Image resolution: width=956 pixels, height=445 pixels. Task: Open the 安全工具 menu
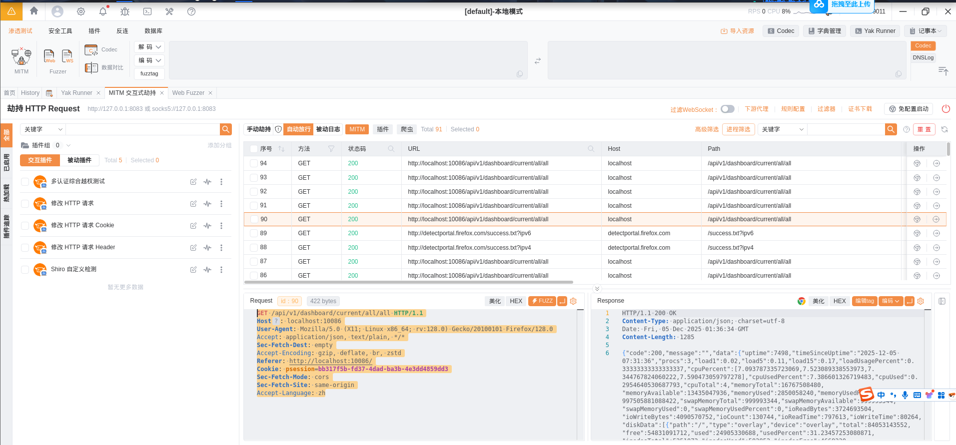60,31
